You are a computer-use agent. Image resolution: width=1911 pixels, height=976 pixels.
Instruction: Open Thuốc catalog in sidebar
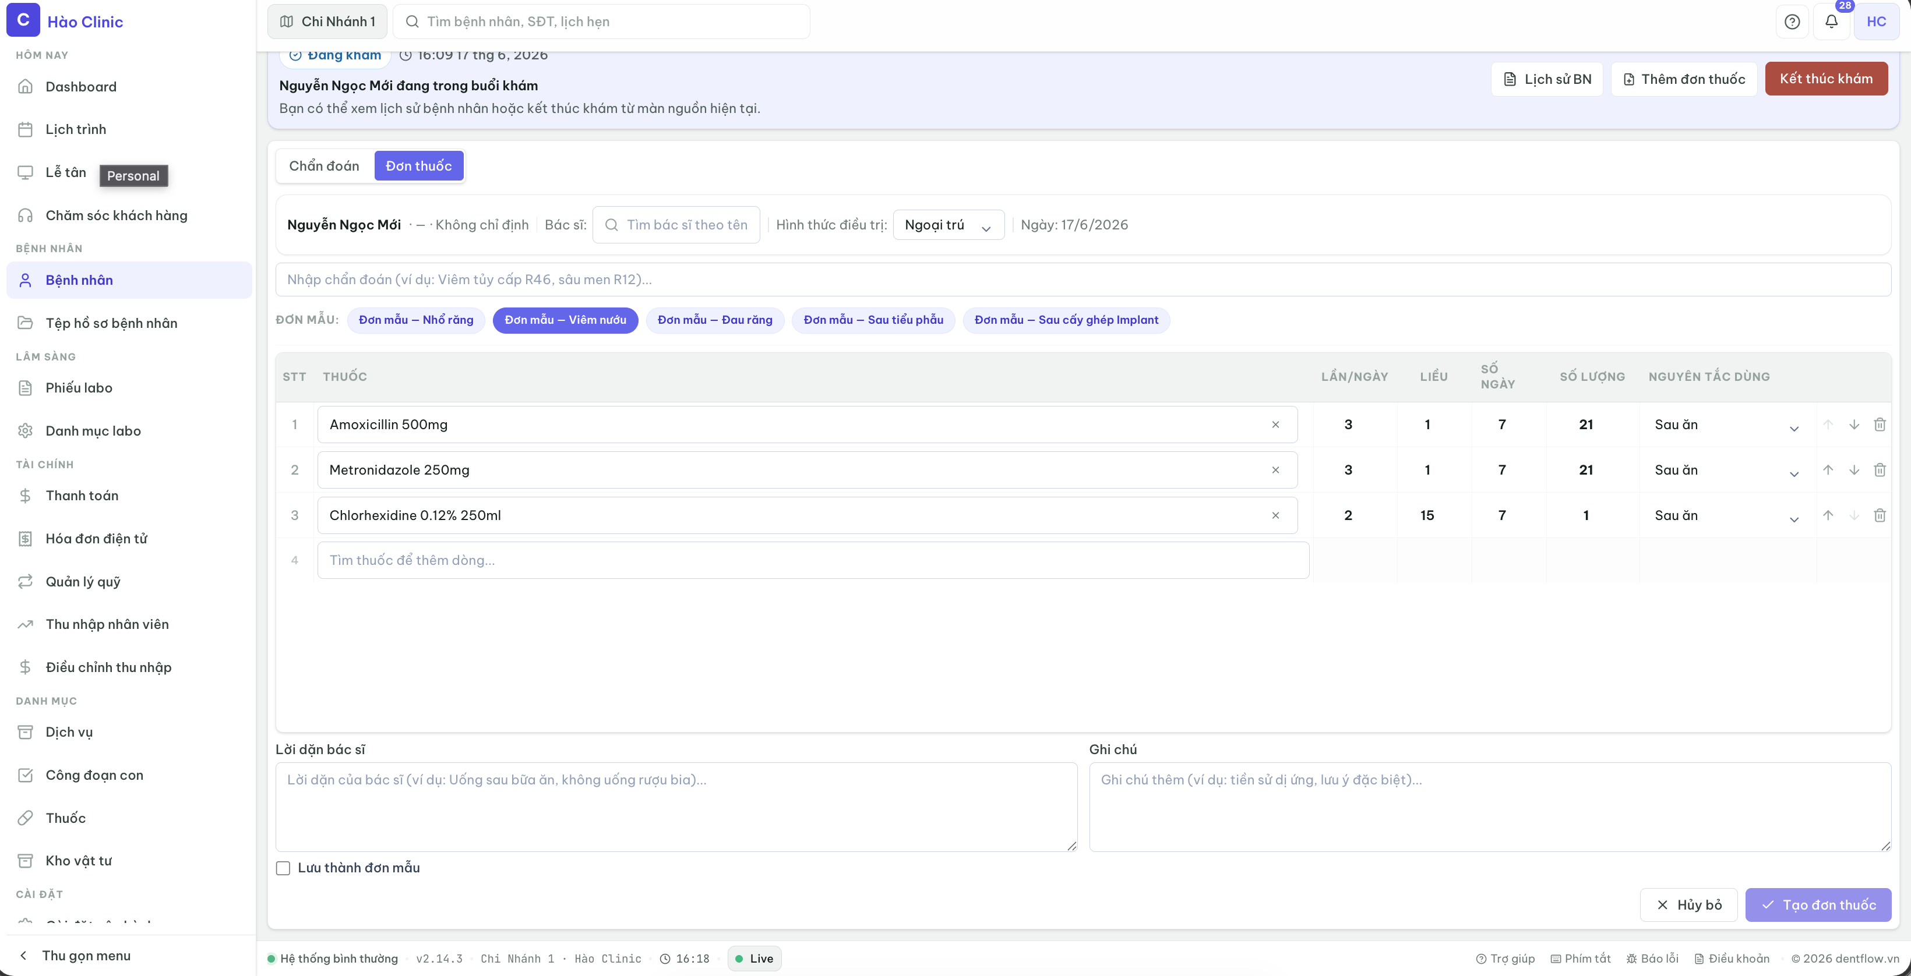click(129, 818)
